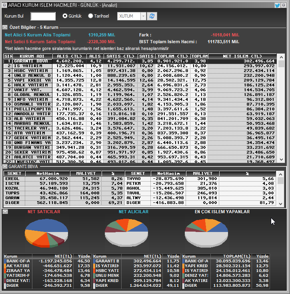Select the GARANTI BBVA row
290x294 pixels.
click(140, 61)
